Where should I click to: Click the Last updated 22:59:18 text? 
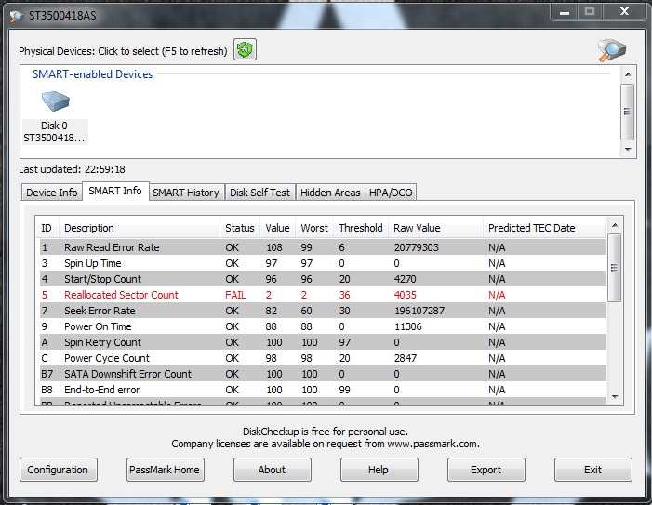[72, 169]
